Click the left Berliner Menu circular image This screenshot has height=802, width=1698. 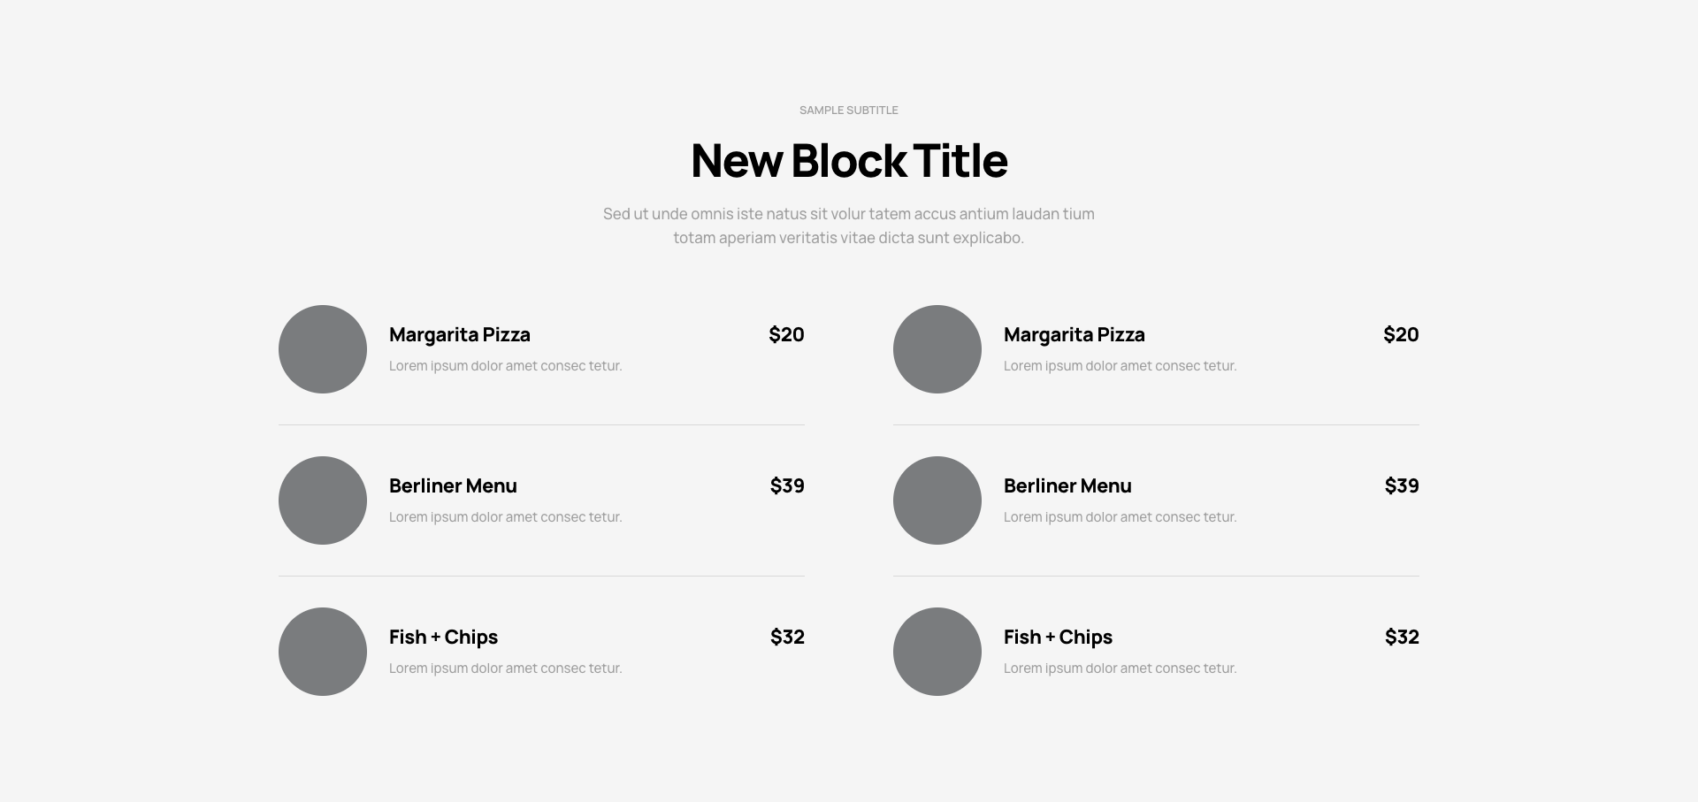(x=323, y=500)
